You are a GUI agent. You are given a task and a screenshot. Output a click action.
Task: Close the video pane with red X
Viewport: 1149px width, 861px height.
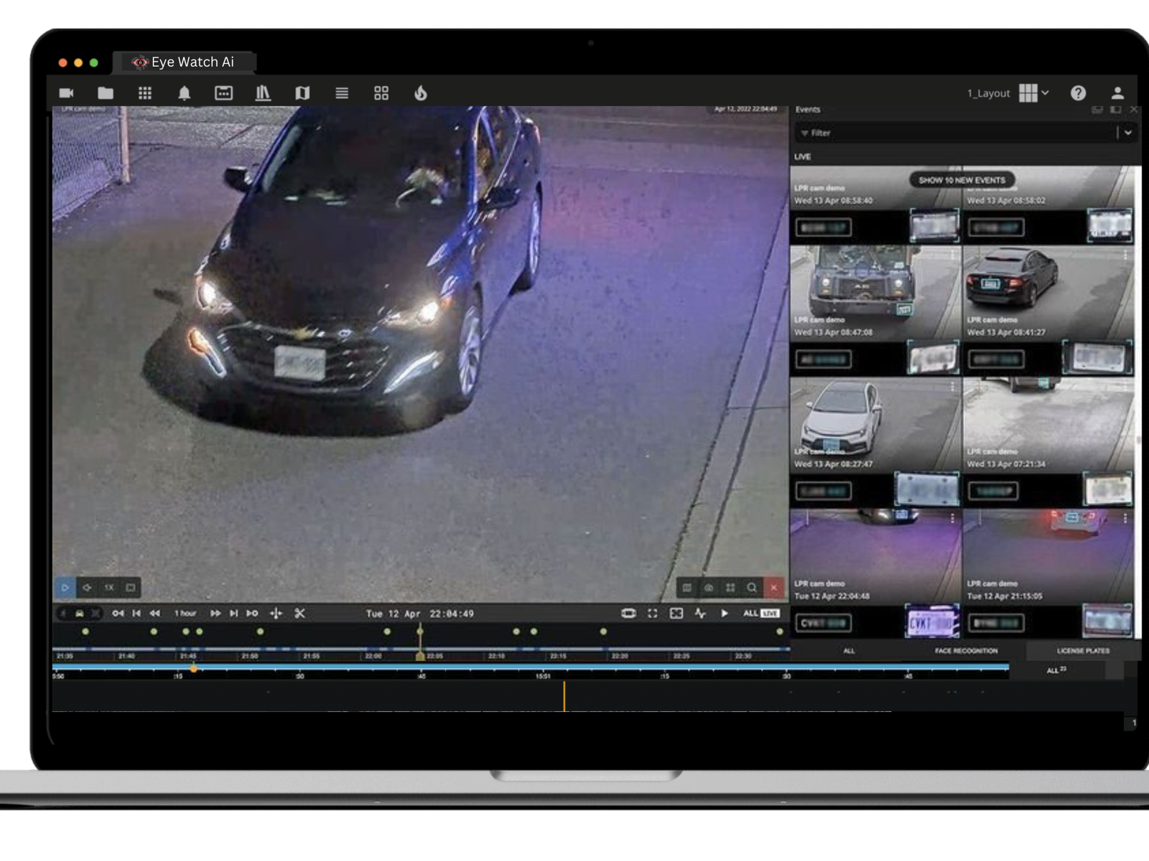point(774,588)
